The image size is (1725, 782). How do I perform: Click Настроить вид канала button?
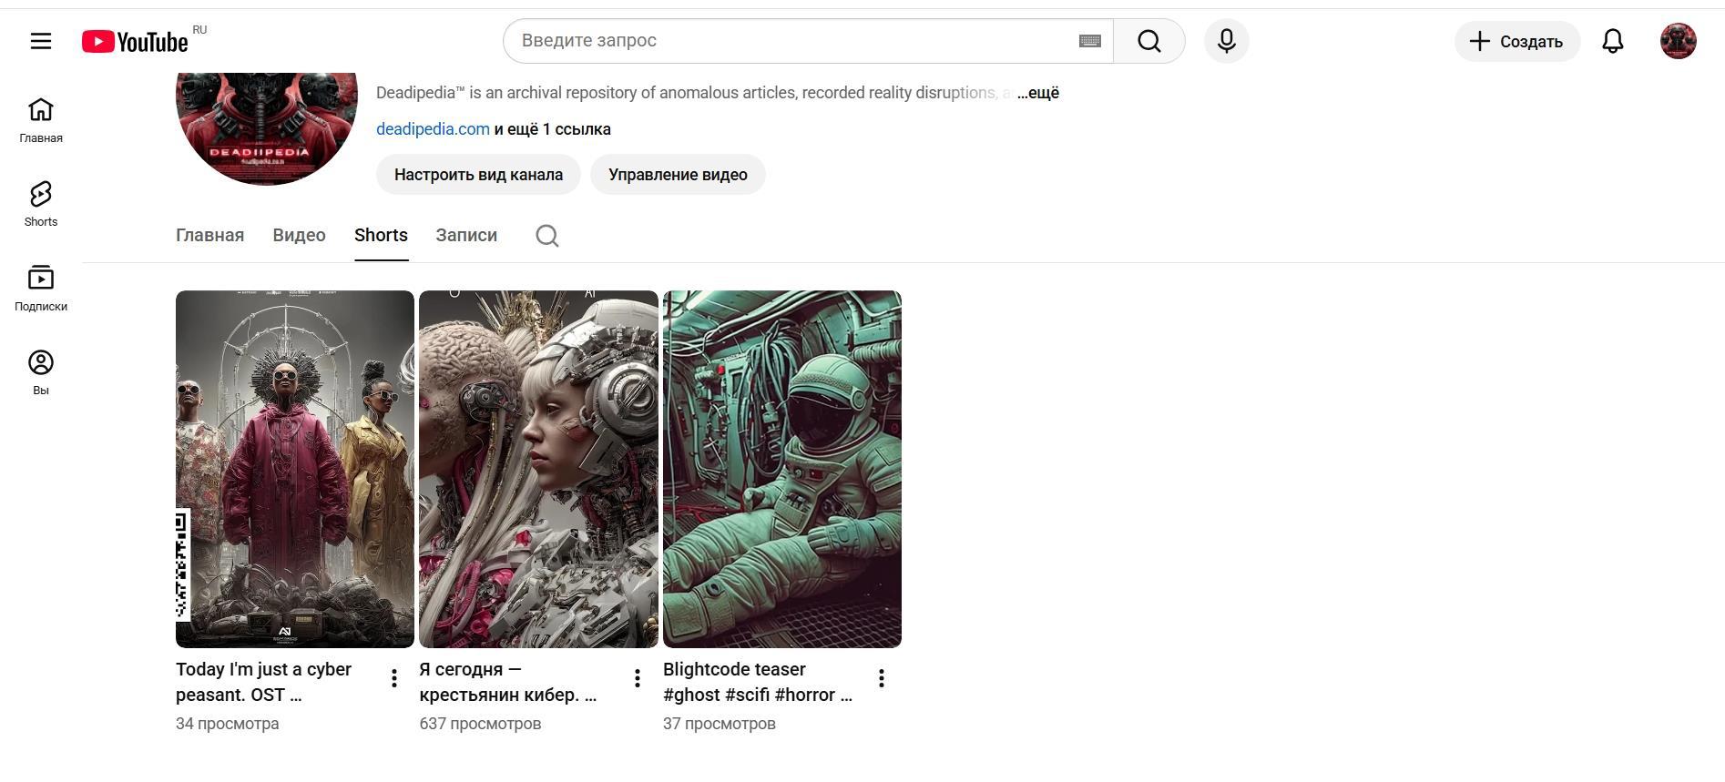pos(478,175)
